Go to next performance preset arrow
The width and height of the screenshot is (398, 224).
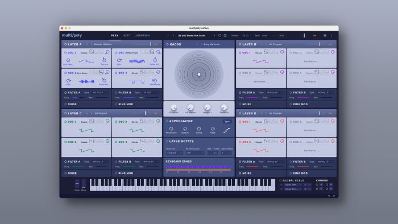pyautogui.click(x=173, y=35)
